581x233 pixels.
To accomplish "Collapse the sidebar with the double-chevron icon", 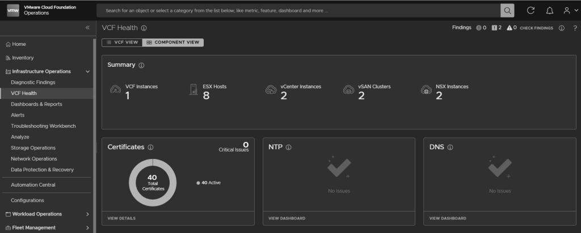I will point(87,28).
